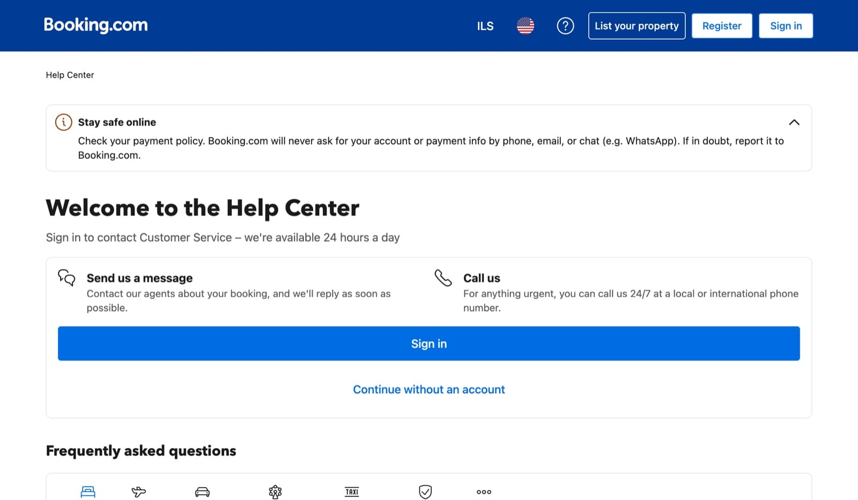858x500 pixels.
Task: Continue without an account link
Action: (429, 390)
